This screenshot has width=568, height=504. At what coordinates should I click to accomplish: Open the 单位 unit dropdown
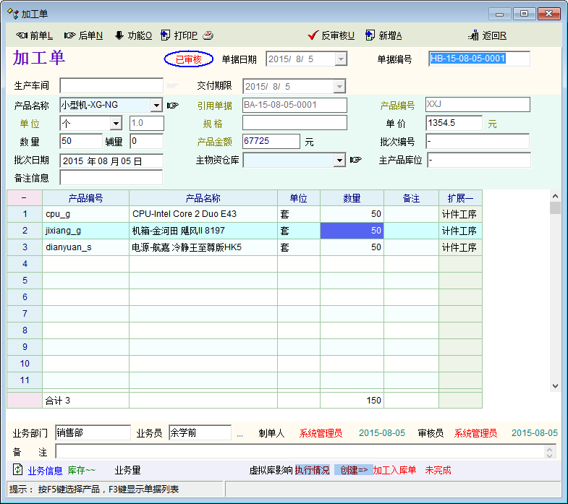118,124
